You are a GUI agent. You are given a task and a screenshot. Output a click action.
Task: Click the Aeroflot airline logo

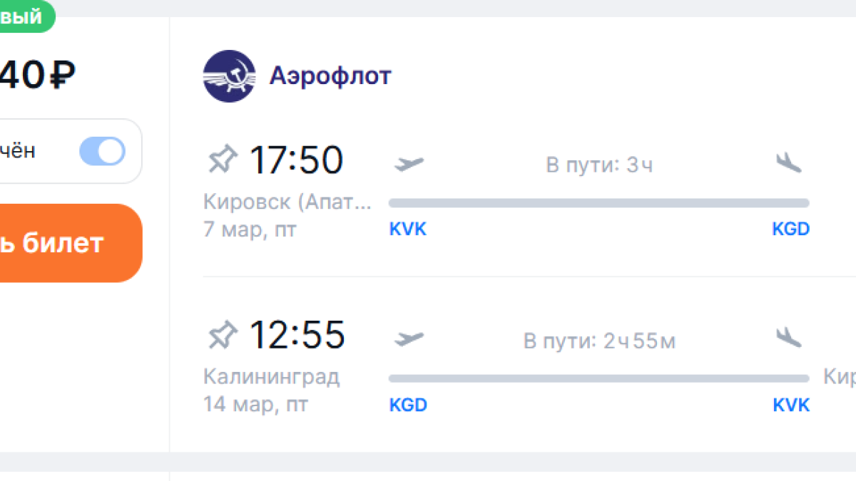[229, 76]
